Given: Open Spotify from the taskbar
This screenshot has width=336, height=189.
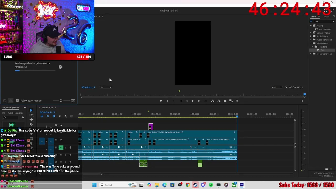Looking at the screenshot, I should (211, 185).
